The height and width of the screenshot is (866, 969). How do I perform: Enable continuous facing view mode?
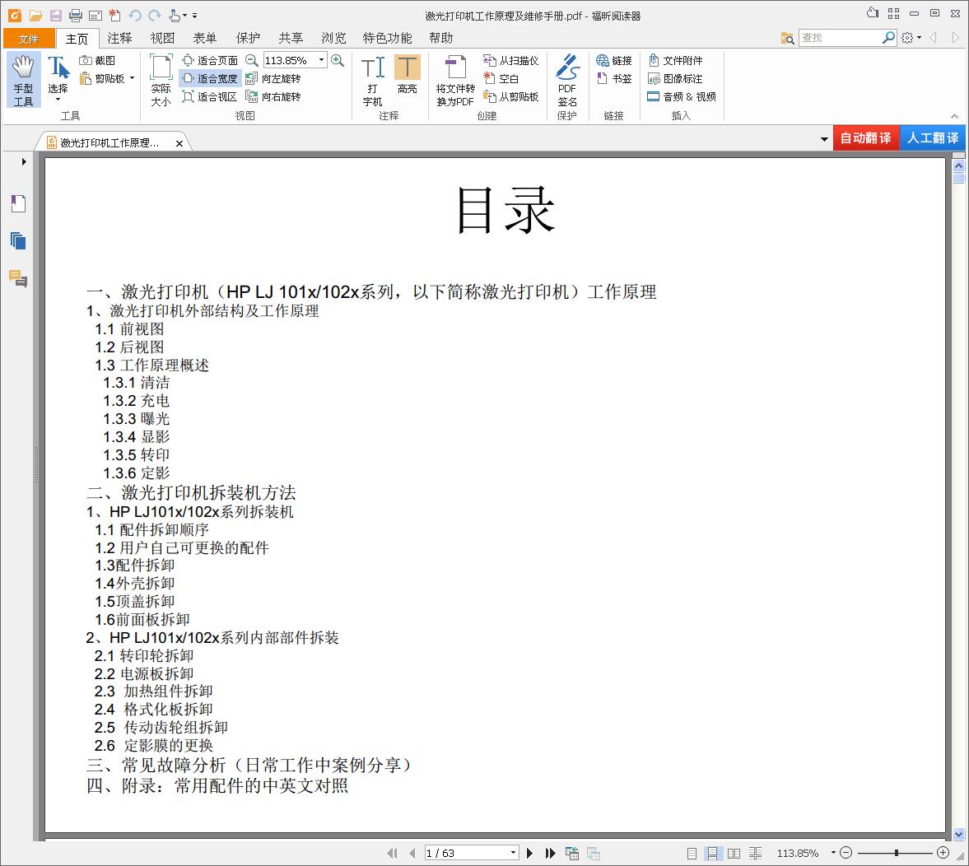click(755, 854)
